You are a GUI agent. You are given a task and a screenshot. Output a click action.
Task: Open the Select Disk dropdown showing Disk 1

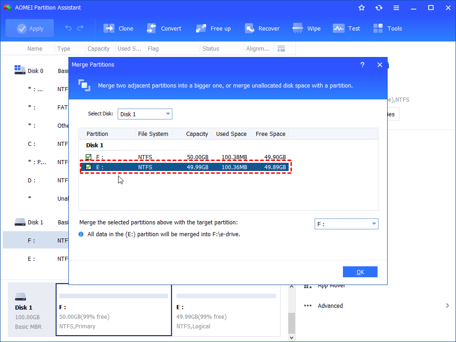pos(145,114)
